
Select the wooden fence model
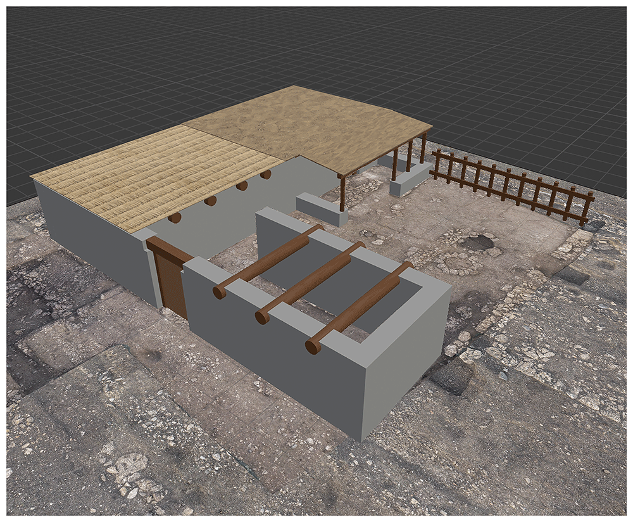pos(511,186)
